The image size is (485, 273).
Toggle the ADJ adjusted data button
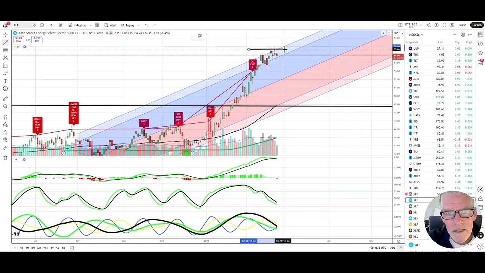pyautogui.click(x=393, y=248)
